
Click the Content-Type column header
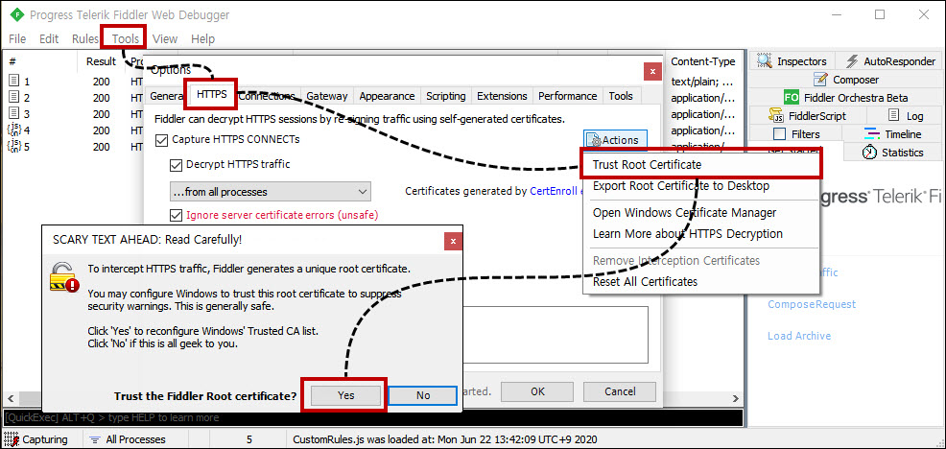click(x=703, y=61)
